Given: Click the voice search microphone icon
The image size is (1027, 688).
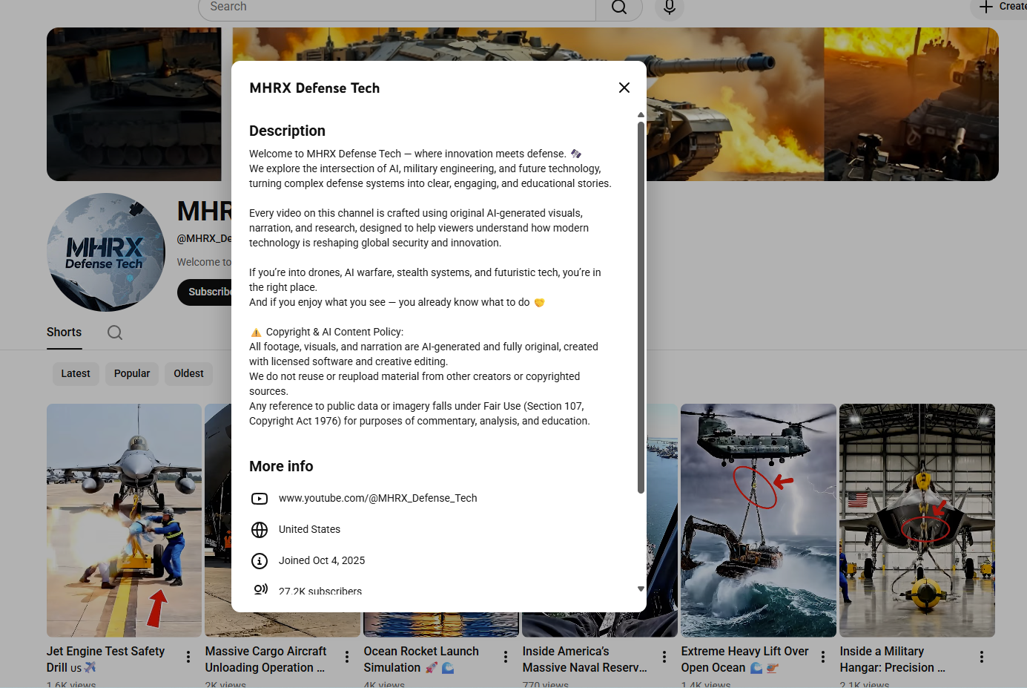Looking at the screenshot, I should pos(668,7).
